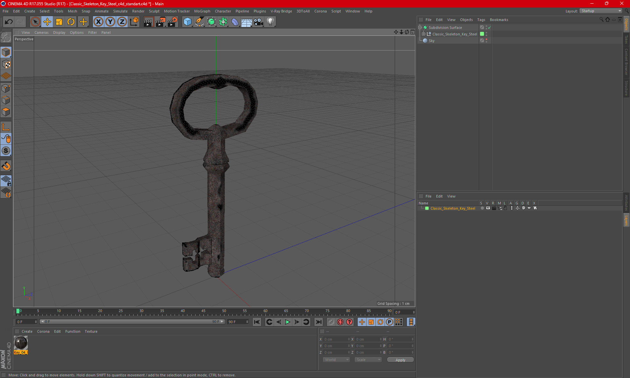Open the Structure side tab
Screen dimensions: 630x378
click(626, 88)
